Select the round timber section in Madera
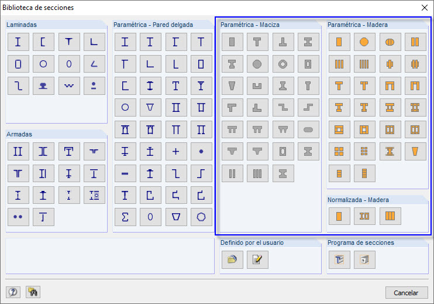The height and width of the screenshot is (304, 434). 364,42
